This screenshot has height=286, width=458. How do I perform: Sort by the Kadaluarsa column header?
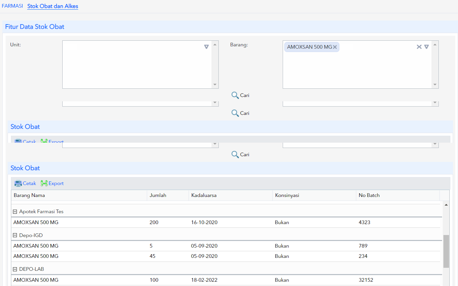(230, 195)
